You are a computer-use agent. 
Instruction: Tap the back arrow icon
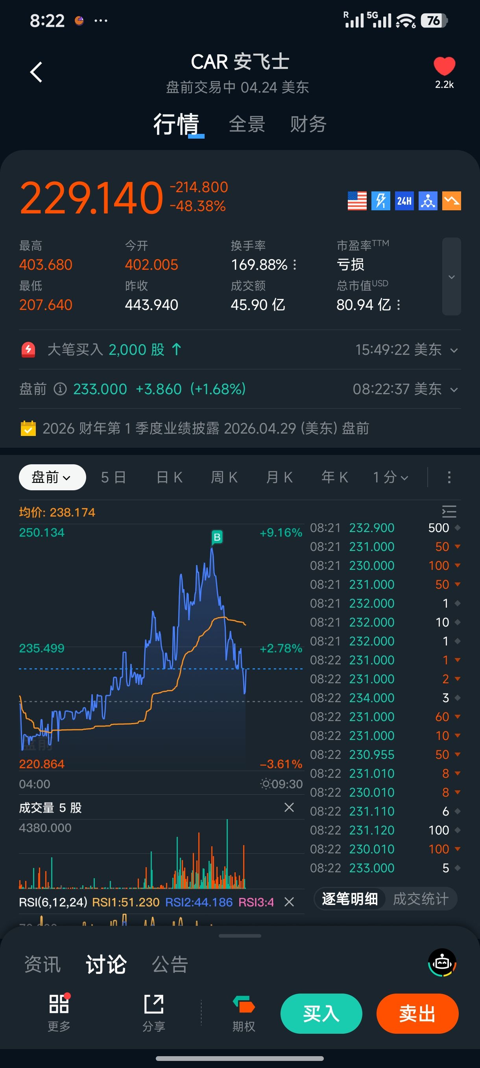click(x=37, y=72)
